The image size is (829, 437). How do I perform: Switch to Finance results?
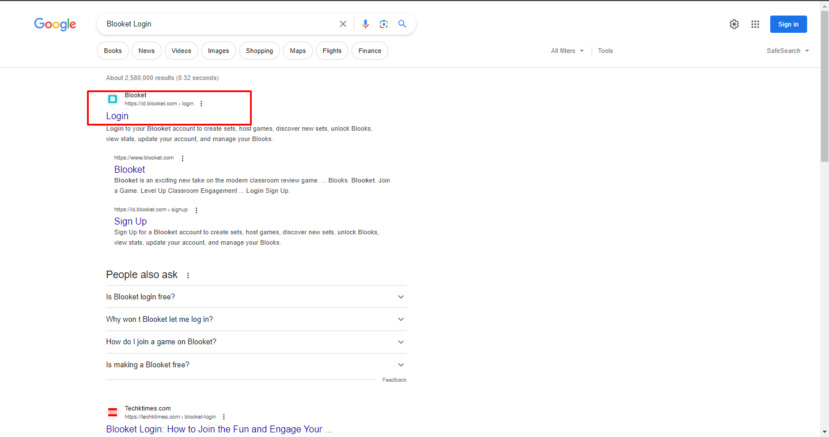pyautogui.click(x=370, y=51)
